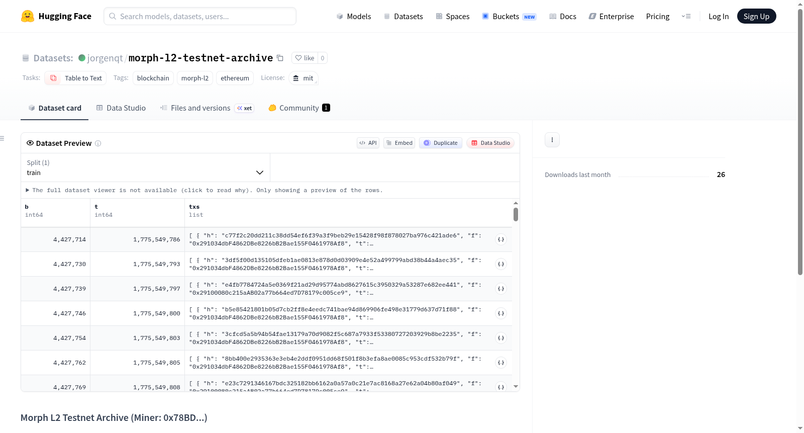This screenshot has width=804, height=433.
Task: Open Docs from the navbar
Action: (x=562, y=16)
